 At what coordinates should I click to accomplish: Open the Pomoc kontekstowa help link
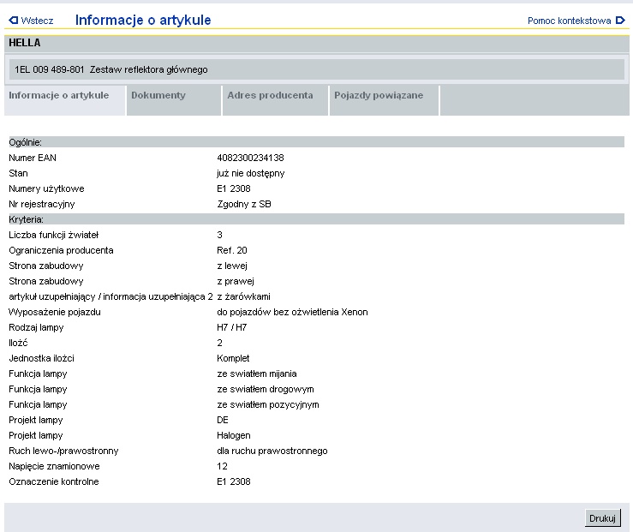pos(570,21)
